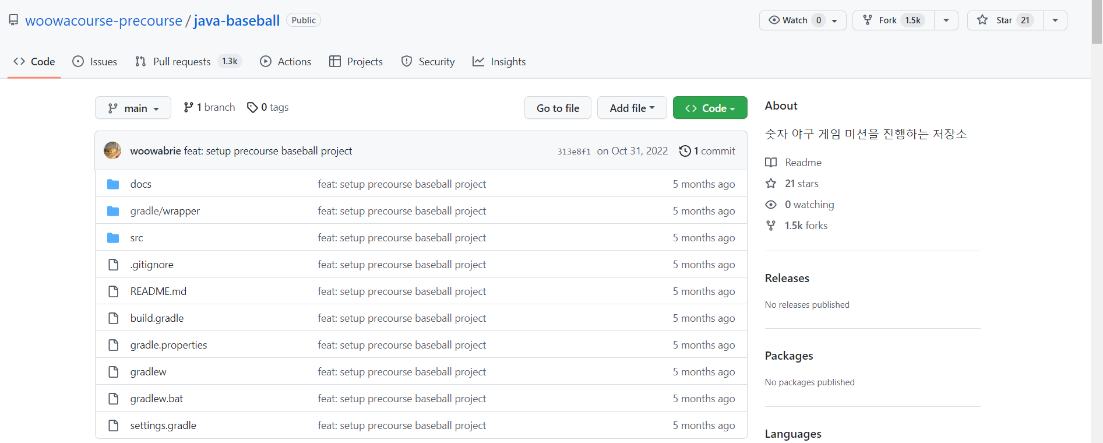1103x443 pixels.
Task: Click woowabrie's avatar image
Action: click(112, 150)
